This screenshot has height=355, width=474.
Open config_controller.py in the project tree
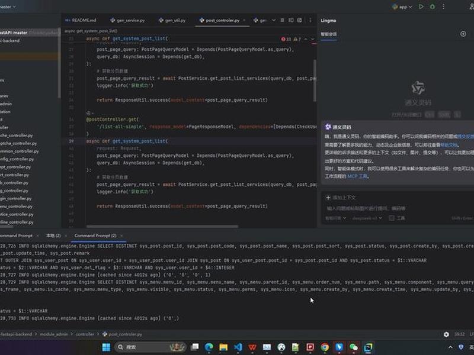(17, 159)
